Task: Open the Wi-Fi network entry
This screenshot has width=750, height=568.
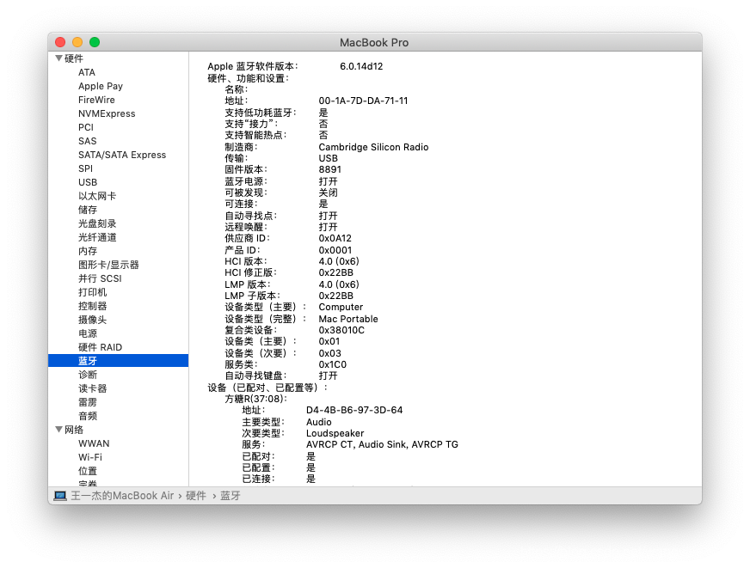Action: (90, 457)
